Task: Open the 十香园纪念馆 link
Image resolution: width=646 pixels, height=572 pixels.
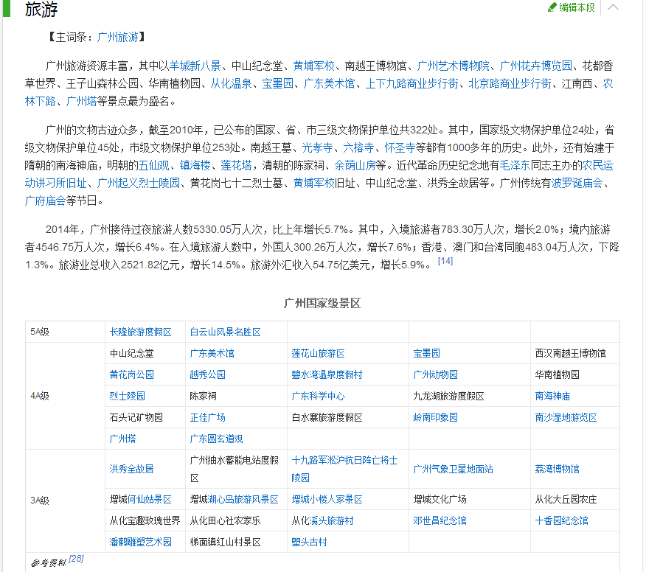Action: coord(561,521)
